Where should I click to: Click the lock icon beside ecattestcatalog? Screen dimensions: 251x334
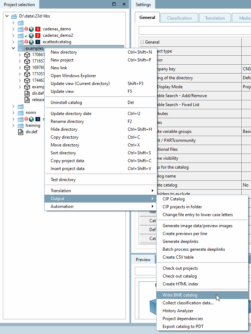(26, 41)
